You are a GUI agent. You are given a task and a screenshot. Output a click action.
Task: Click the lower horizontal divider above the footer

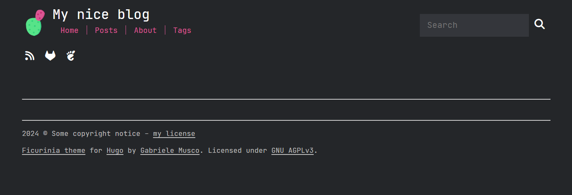click(286, 120)
